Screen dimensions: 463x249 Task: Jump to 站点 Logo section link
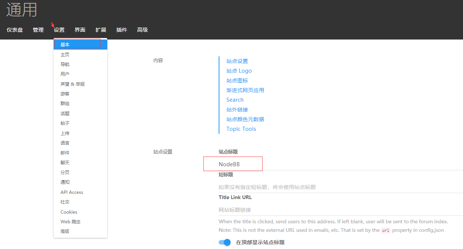239,71
